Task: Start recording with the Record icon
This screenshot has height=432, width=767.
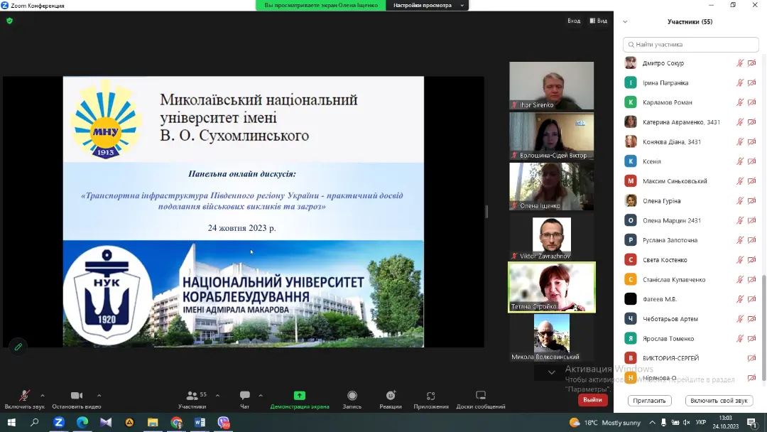Action: coord(352,396)
